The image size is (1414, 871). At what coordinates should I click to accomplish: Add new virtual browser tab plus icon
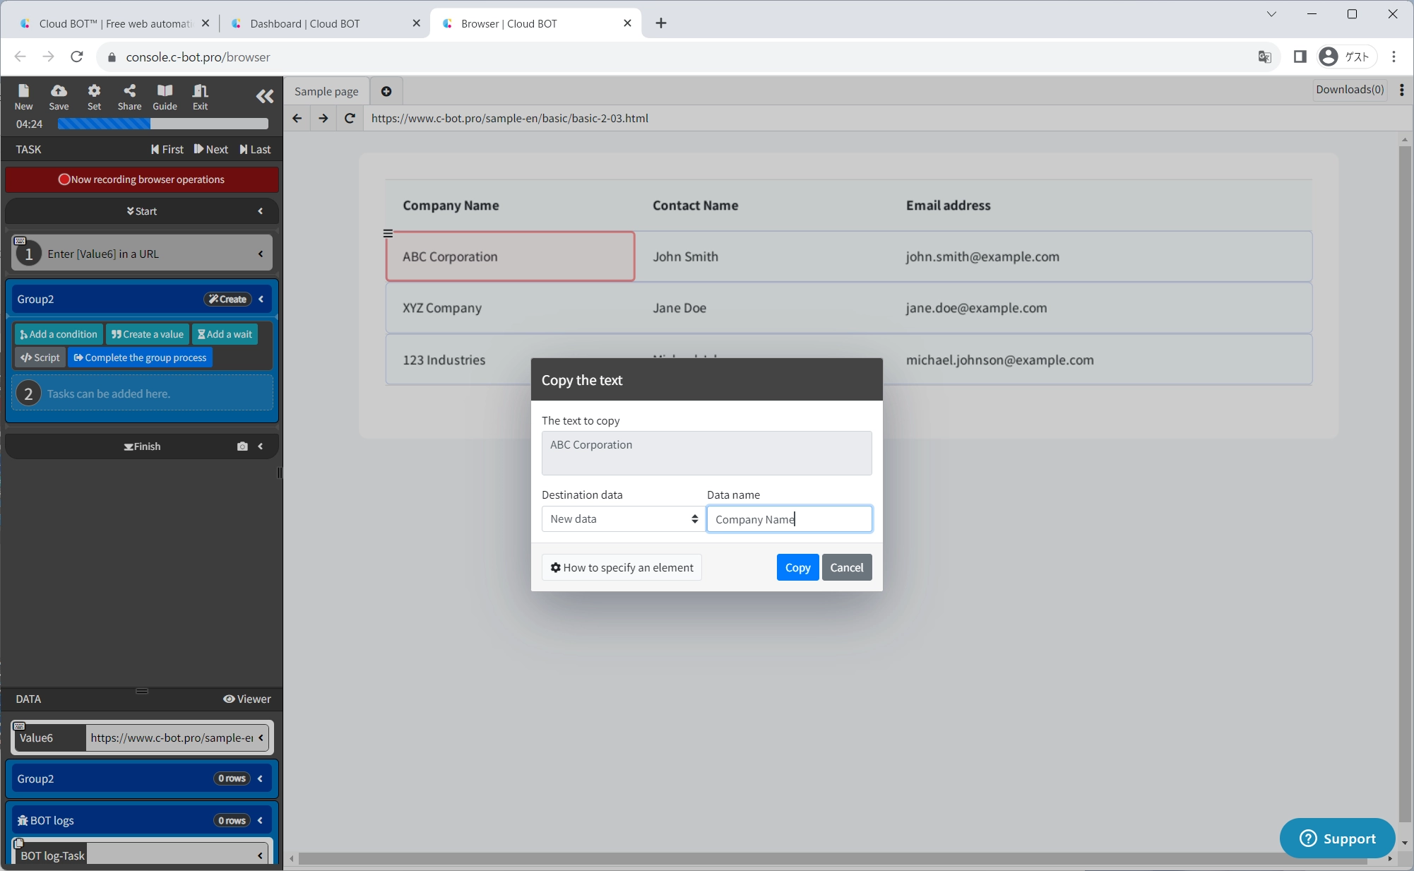[386, 91]
